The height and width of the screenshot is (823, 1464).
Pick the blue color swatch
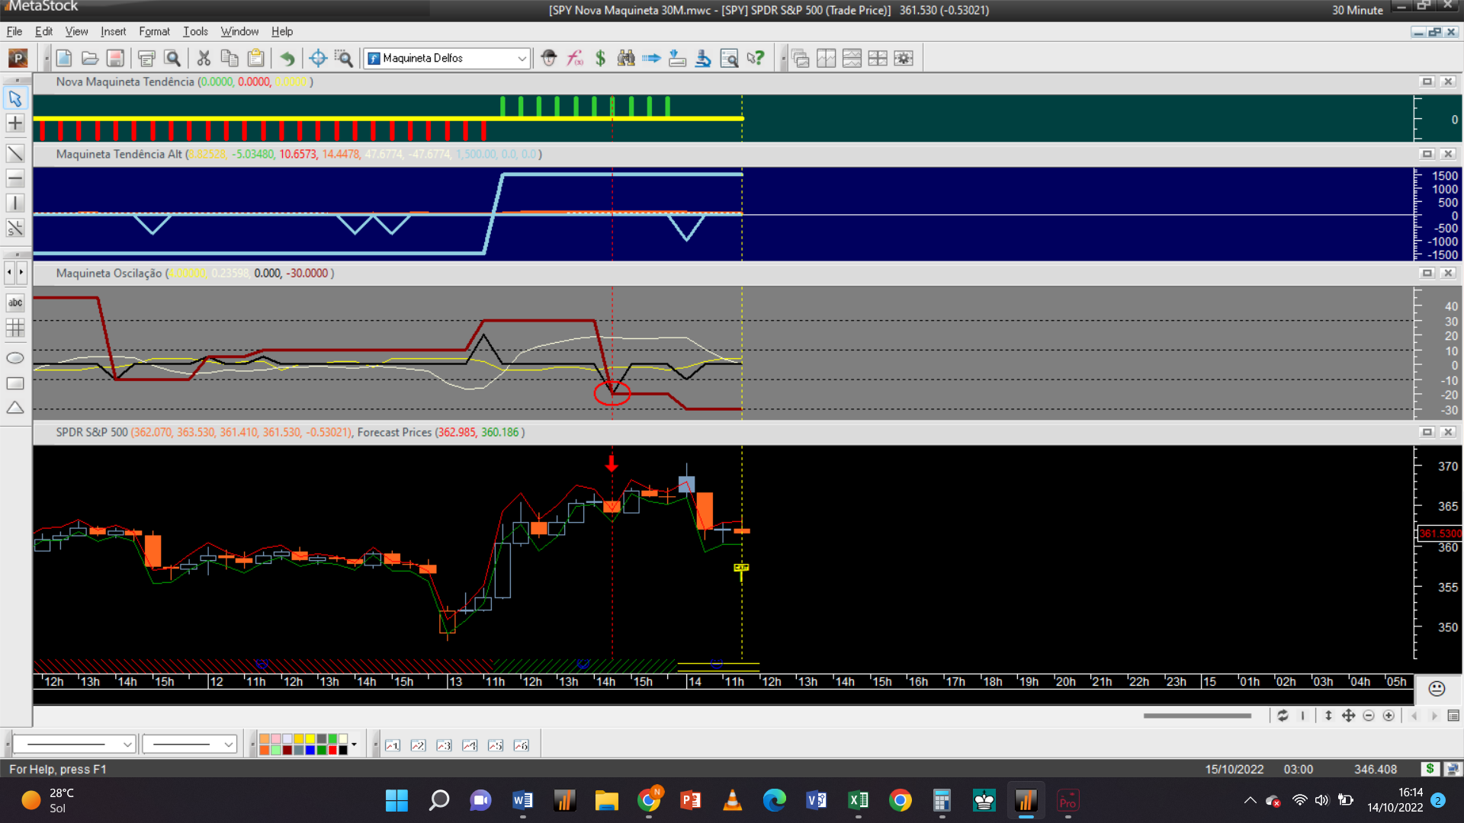(x=310, y=750)
